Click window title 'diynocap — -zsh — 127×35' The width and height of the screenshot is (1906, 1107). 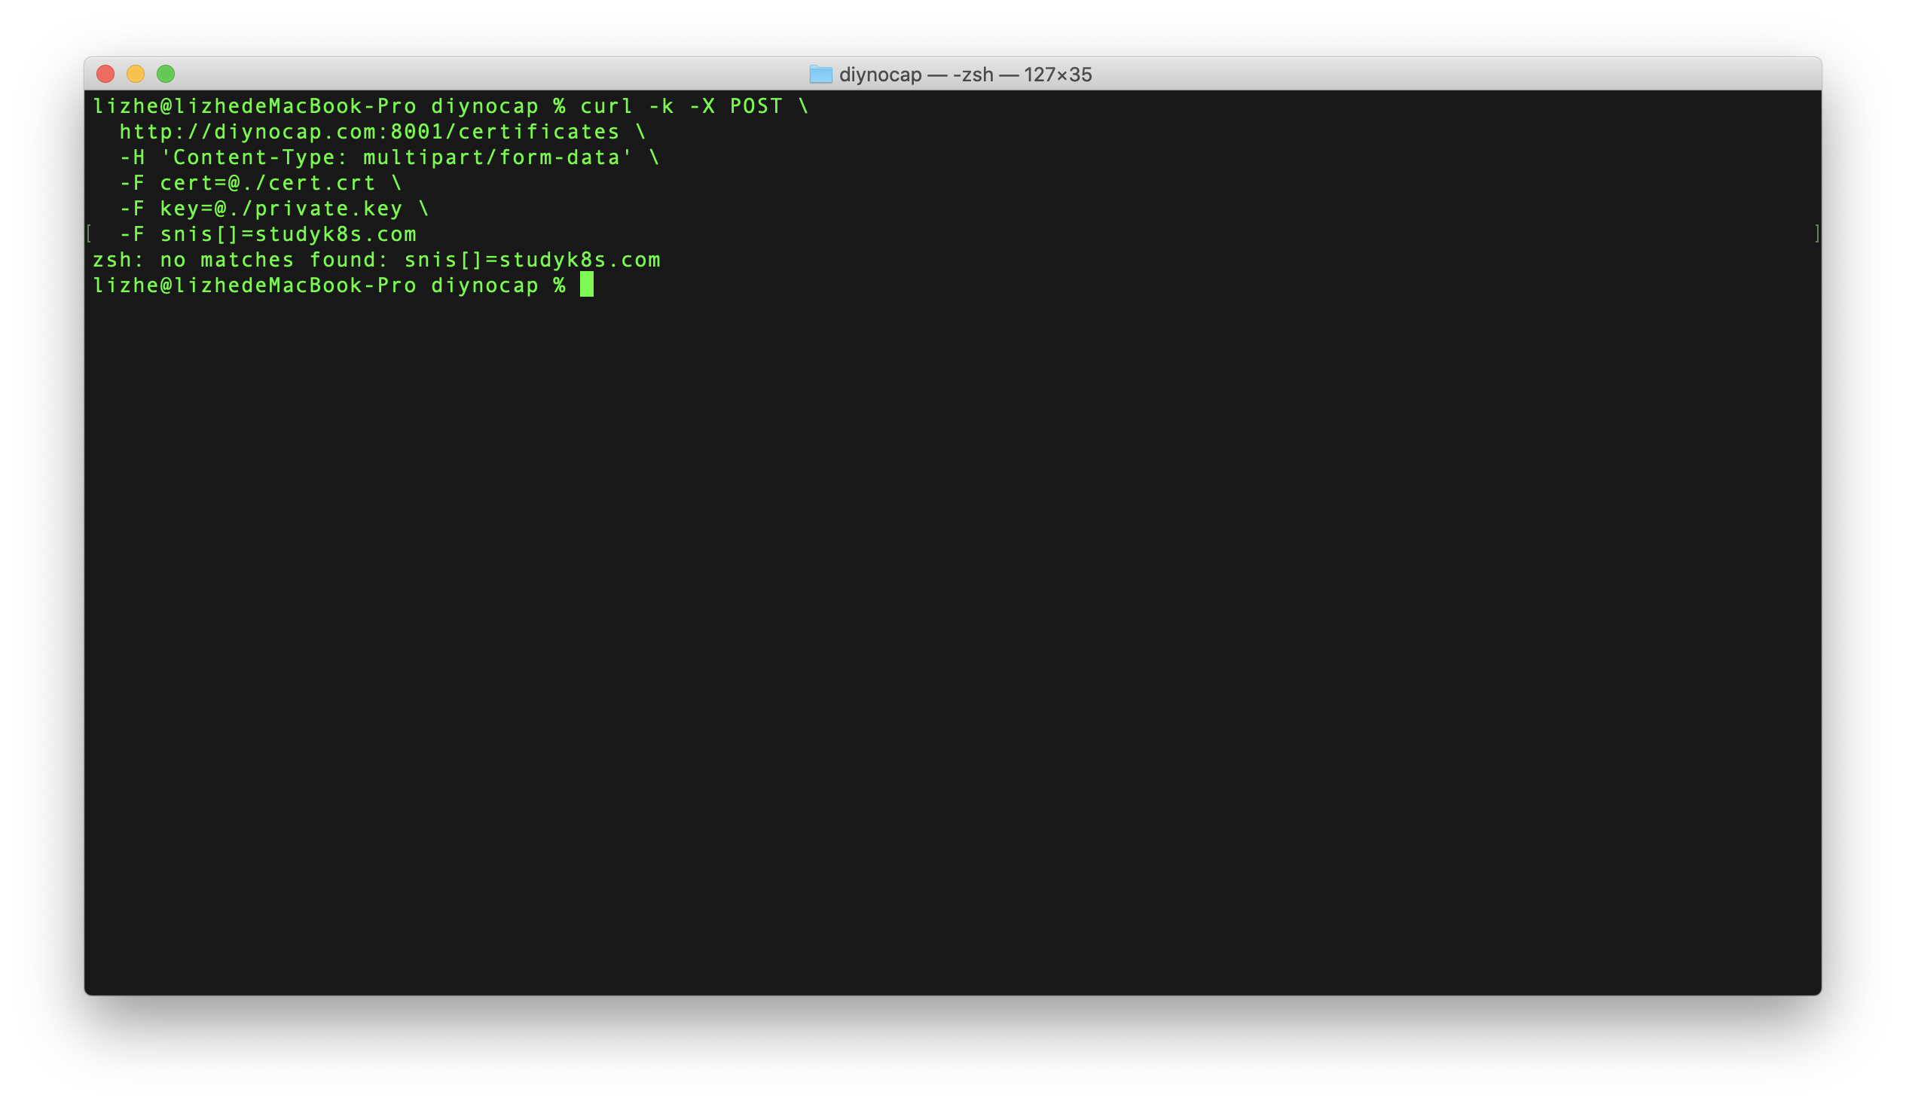tap(965, 75)
